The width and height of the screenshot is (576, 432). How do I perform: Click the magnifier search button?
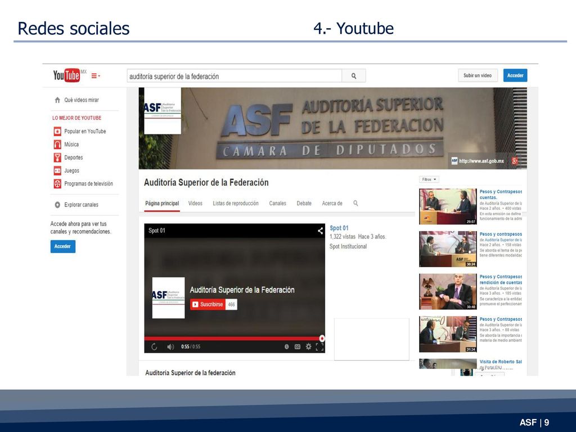click(x=353, y=76)
